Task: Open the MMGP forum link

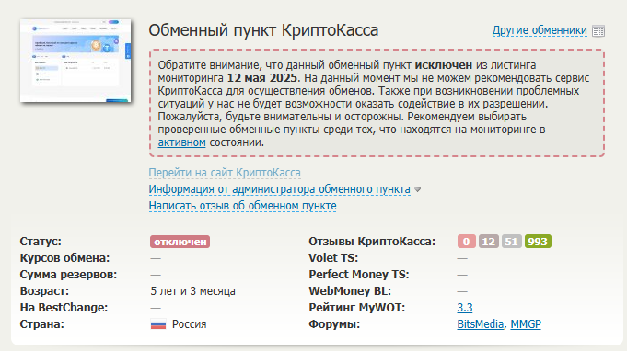Action: 526,324
